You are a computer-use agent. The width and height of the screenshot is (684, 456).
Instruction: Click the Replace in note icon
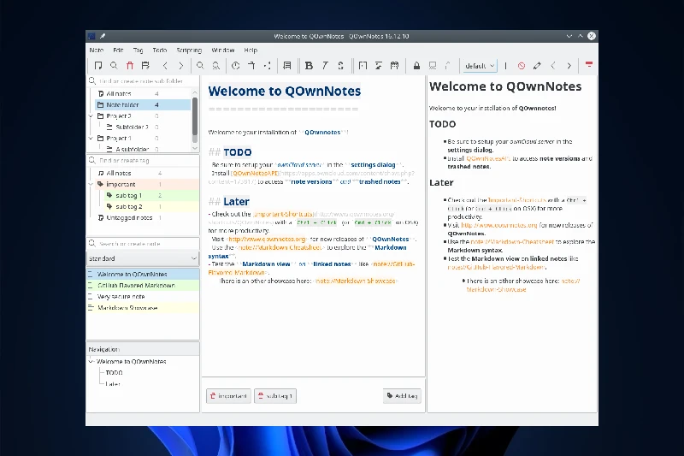[x=216, y=66]
